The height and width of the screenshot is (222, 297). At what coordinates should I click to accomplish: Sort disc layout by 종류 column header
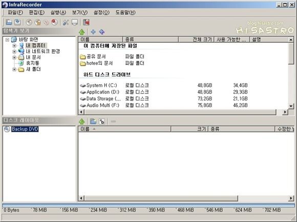[242, 129]
